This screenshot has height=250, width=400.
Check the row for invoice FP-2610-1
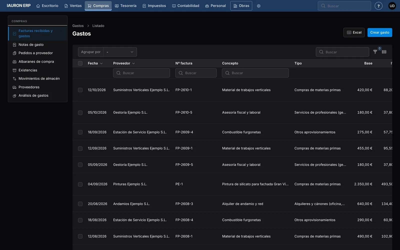80,90
